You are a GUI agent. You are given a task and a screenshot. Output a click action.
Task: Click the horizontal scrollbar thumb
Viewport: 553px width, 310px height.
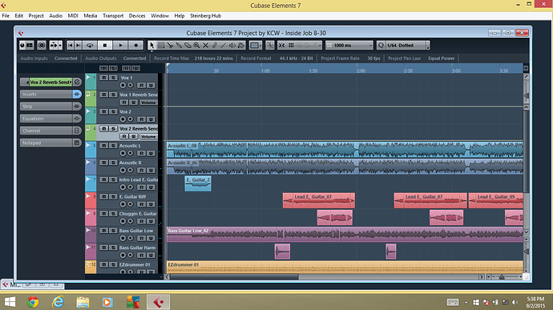(x=235, y=277)
